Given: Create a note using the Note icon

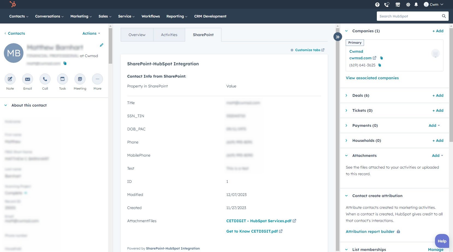Looking at the screenshot, I should [x=10, y=79].
